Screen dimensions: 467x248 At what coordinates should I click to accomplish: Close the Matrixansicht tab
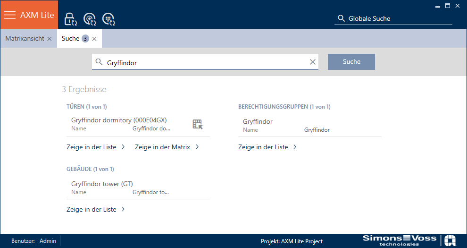pyautogui.click(x=50, y=39)
